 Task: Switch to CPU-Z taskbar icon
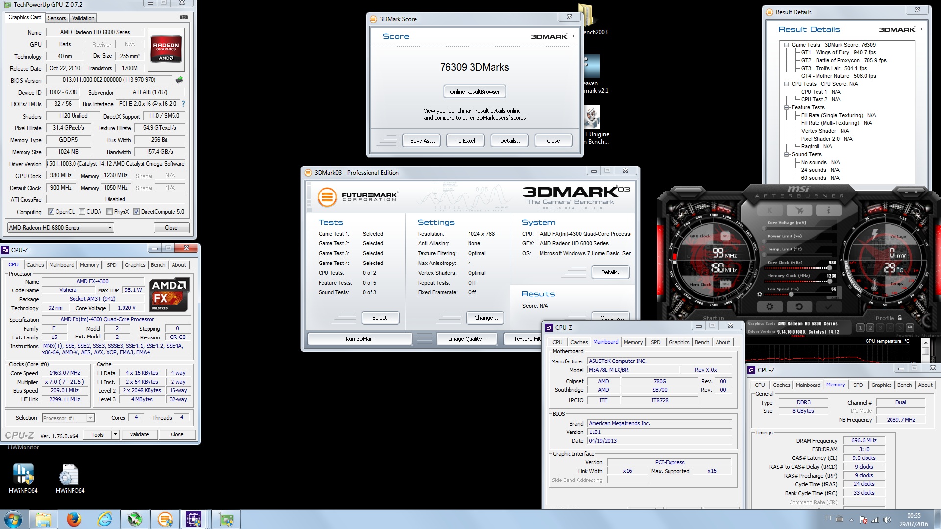194,519
